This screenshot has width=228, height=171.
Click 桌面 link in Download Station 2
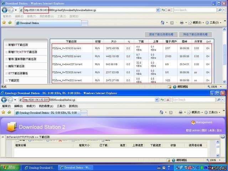(x=212, y=130)
